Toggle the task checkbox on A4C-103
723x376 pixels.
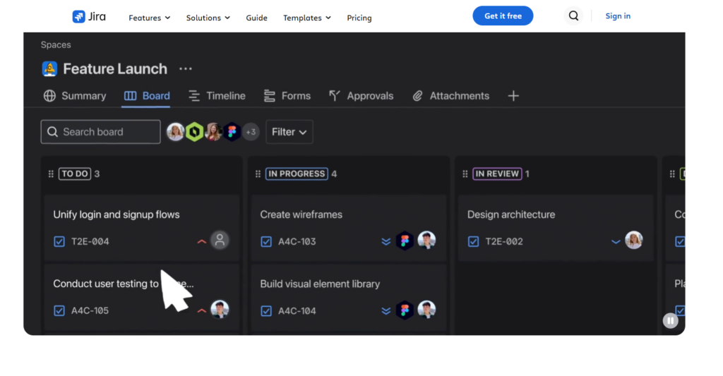click(x=266, y=241)
